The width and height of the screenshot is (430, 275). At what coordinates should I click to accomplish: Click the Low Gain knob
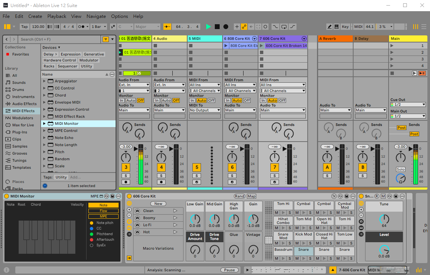click(x=195, y=219)
